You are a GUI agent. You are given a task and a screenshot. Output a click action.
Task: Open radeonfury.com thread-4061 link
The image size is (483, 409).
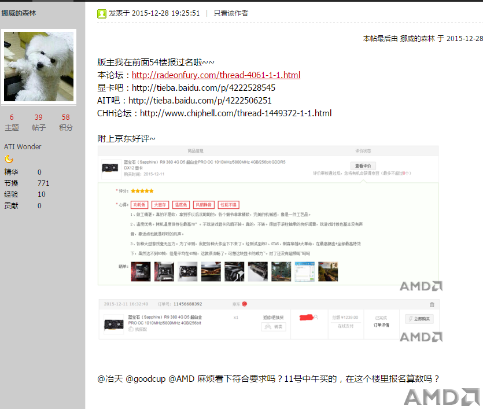pos(216,75)
